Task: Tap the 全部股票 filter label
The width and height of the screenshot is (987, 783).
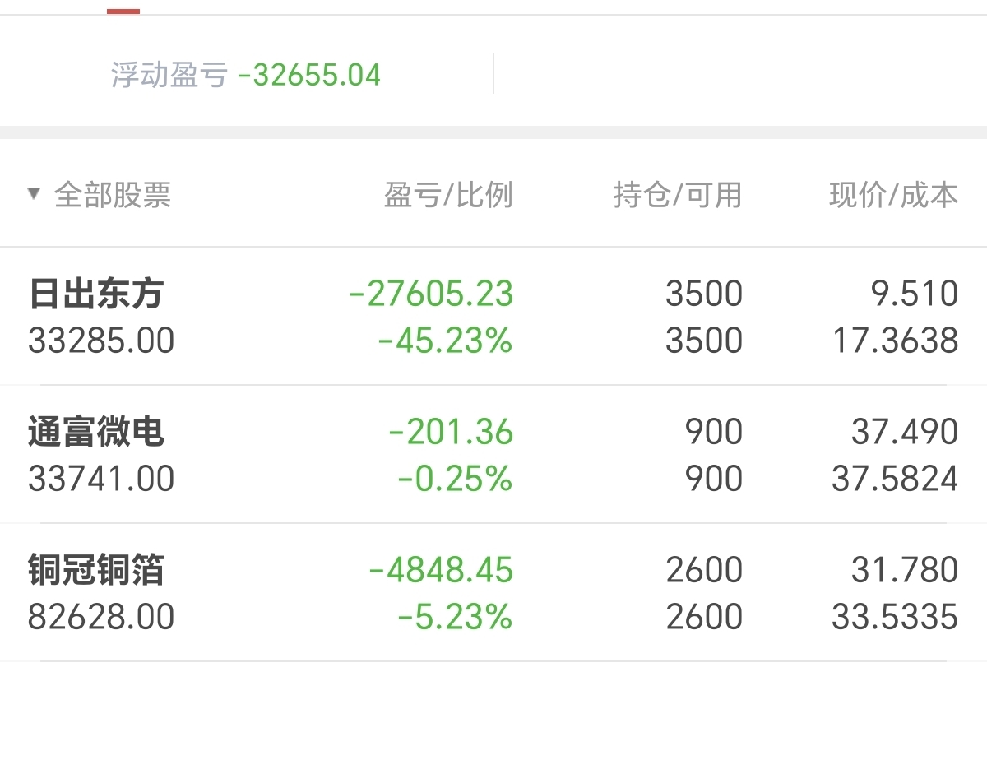Action: point(113,195)
